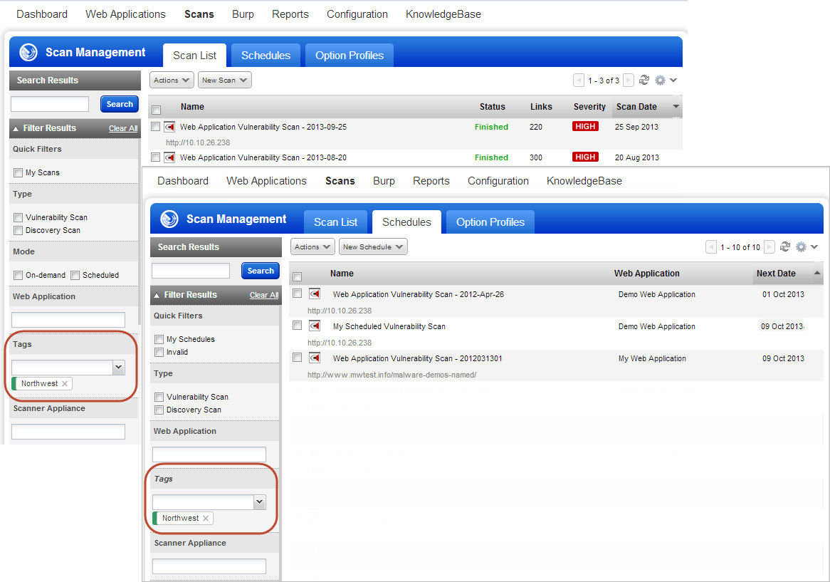Open KnowledgeBase in the front window's top menu
The image size is (830, 582).
click(584, 181)
